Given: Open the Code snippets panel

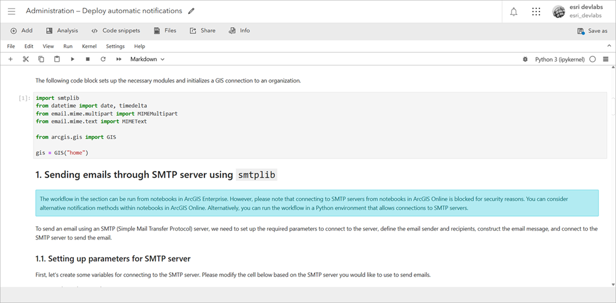Looking at the screenshot, I should click(x=117, y=30).
